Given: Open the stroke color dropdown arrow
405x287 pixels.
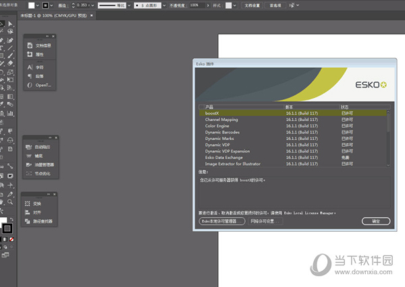Looking at the screenshot, I should [x=51, y=5].
